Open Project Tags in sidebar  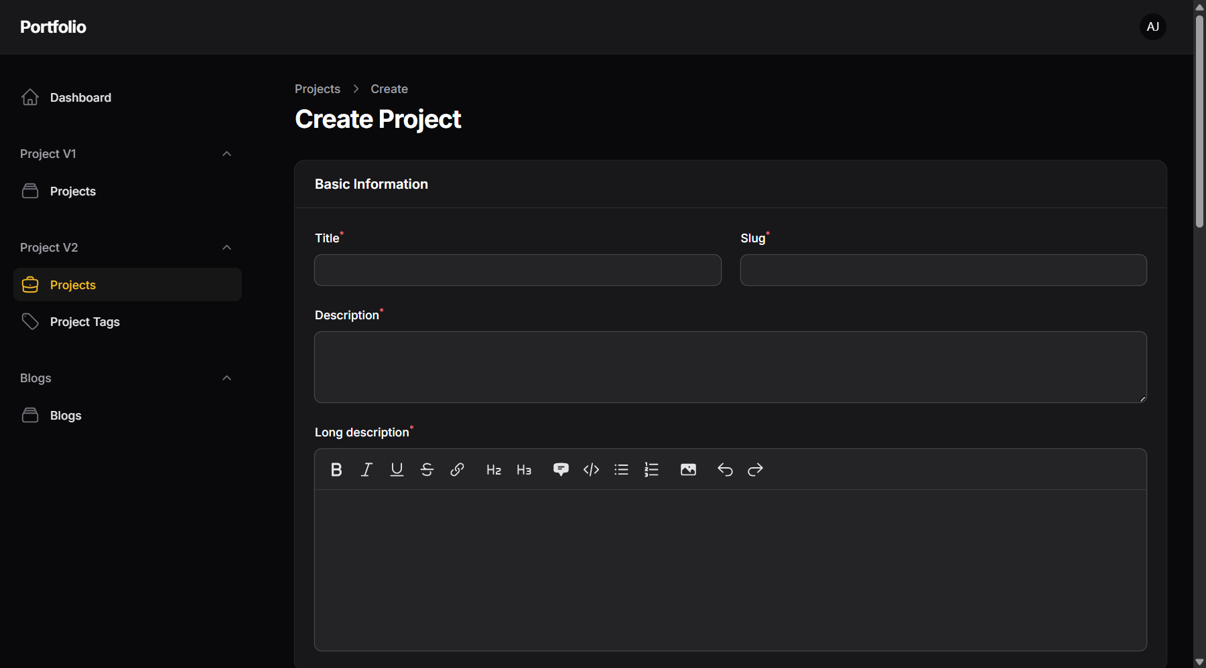tap(84, 322)
